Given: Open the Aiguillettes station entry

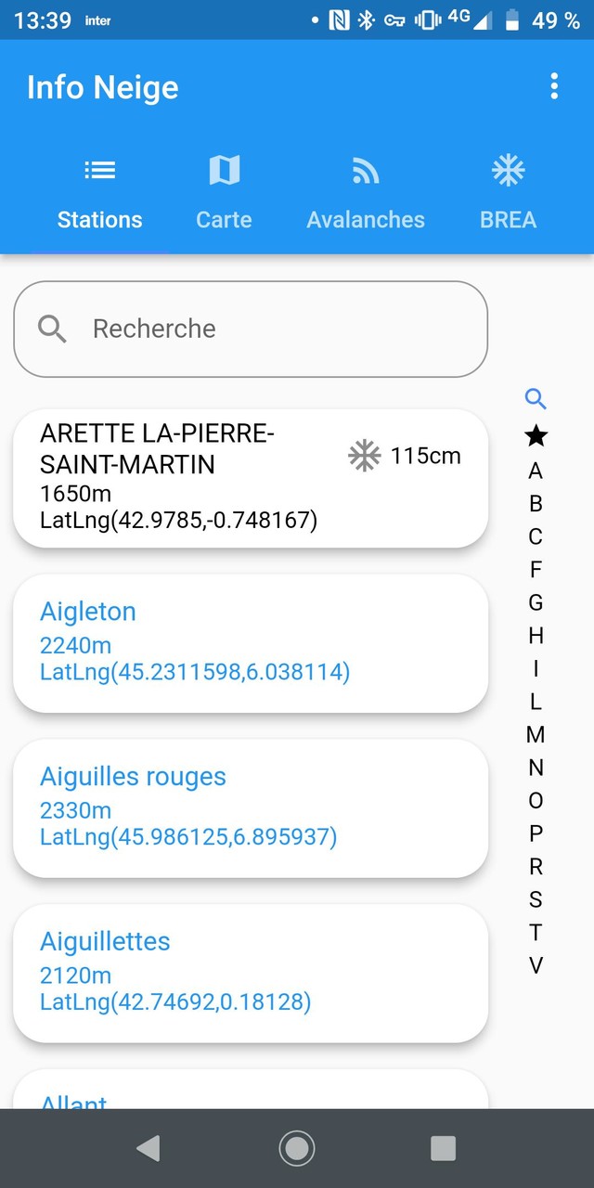Looking at the screenshot, I should 249,973.
